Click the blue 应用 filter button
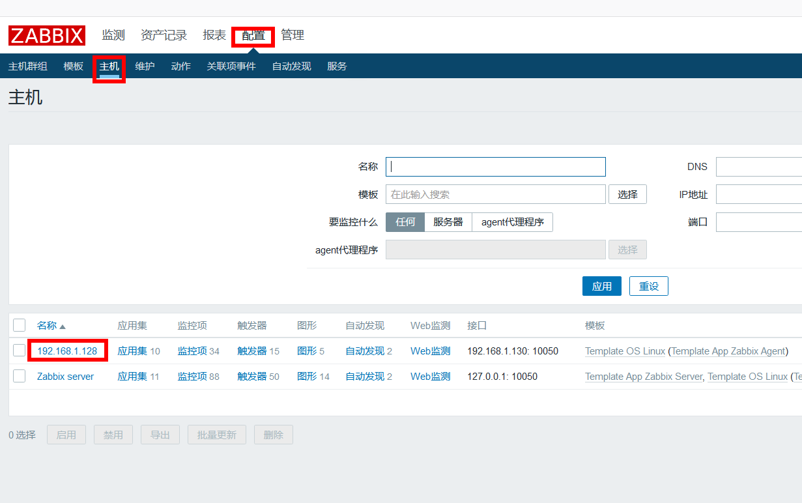 tap(602, 286)
